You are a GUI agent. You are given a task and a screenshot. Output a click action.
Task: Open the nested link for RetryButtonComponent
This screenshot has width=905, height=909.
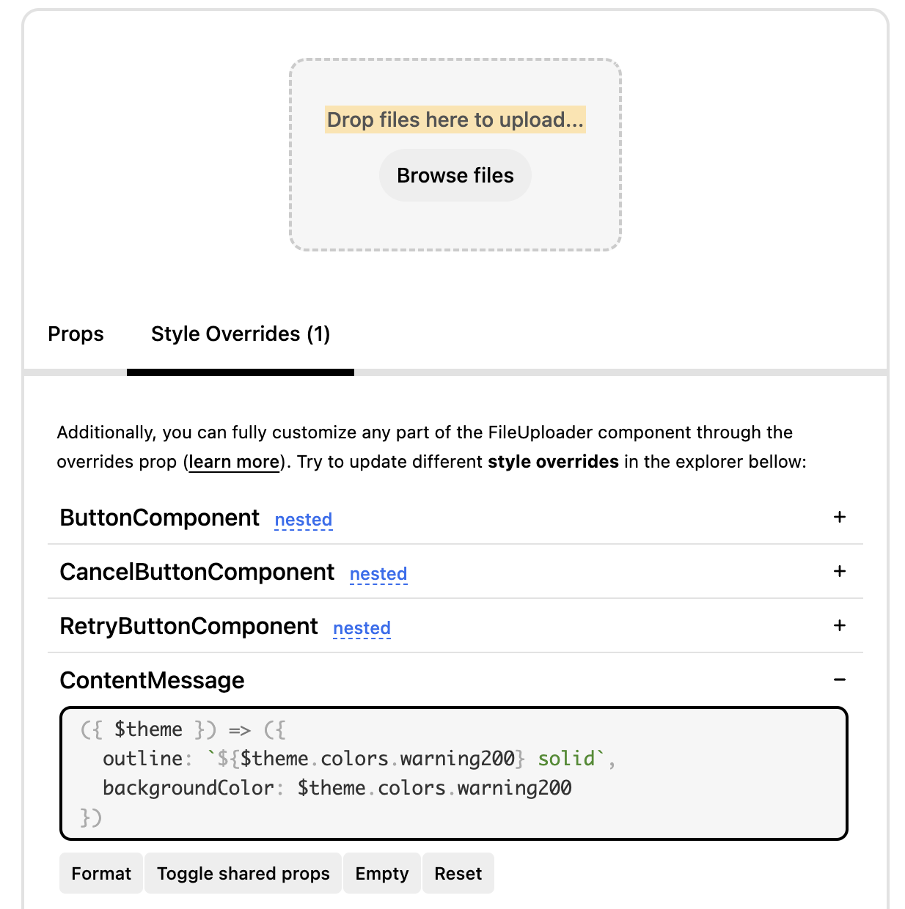coord(362,628)
